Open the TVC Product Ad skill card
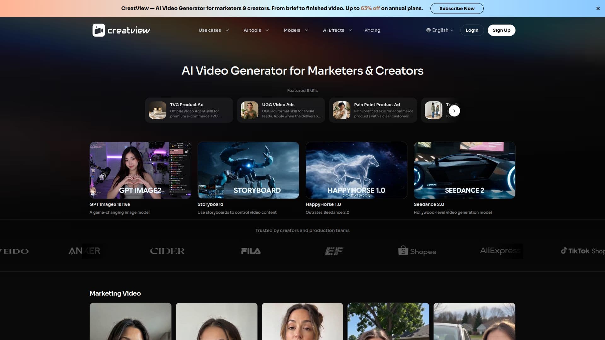The width and height of the screenshot is (605, 340). pyautogui.click(x=189, y=110)
